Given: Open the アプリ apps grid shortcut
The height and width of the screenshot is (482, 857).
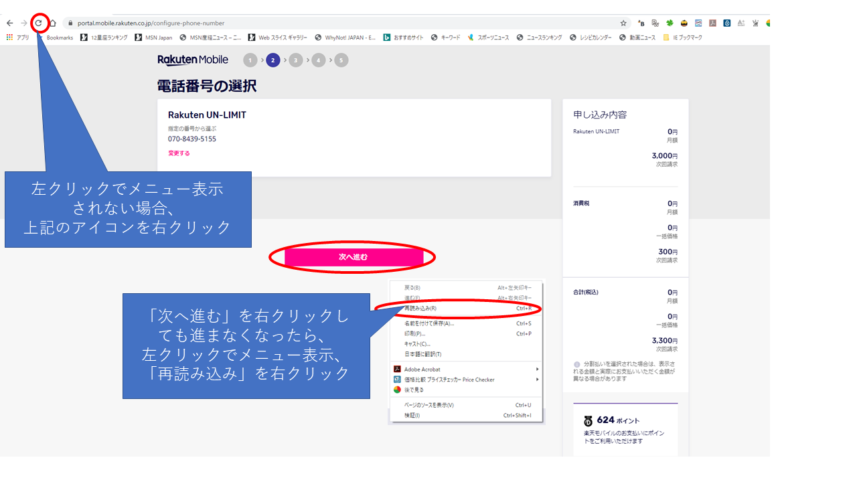Looking at the screenshot, I should click(x=18, y=37).
